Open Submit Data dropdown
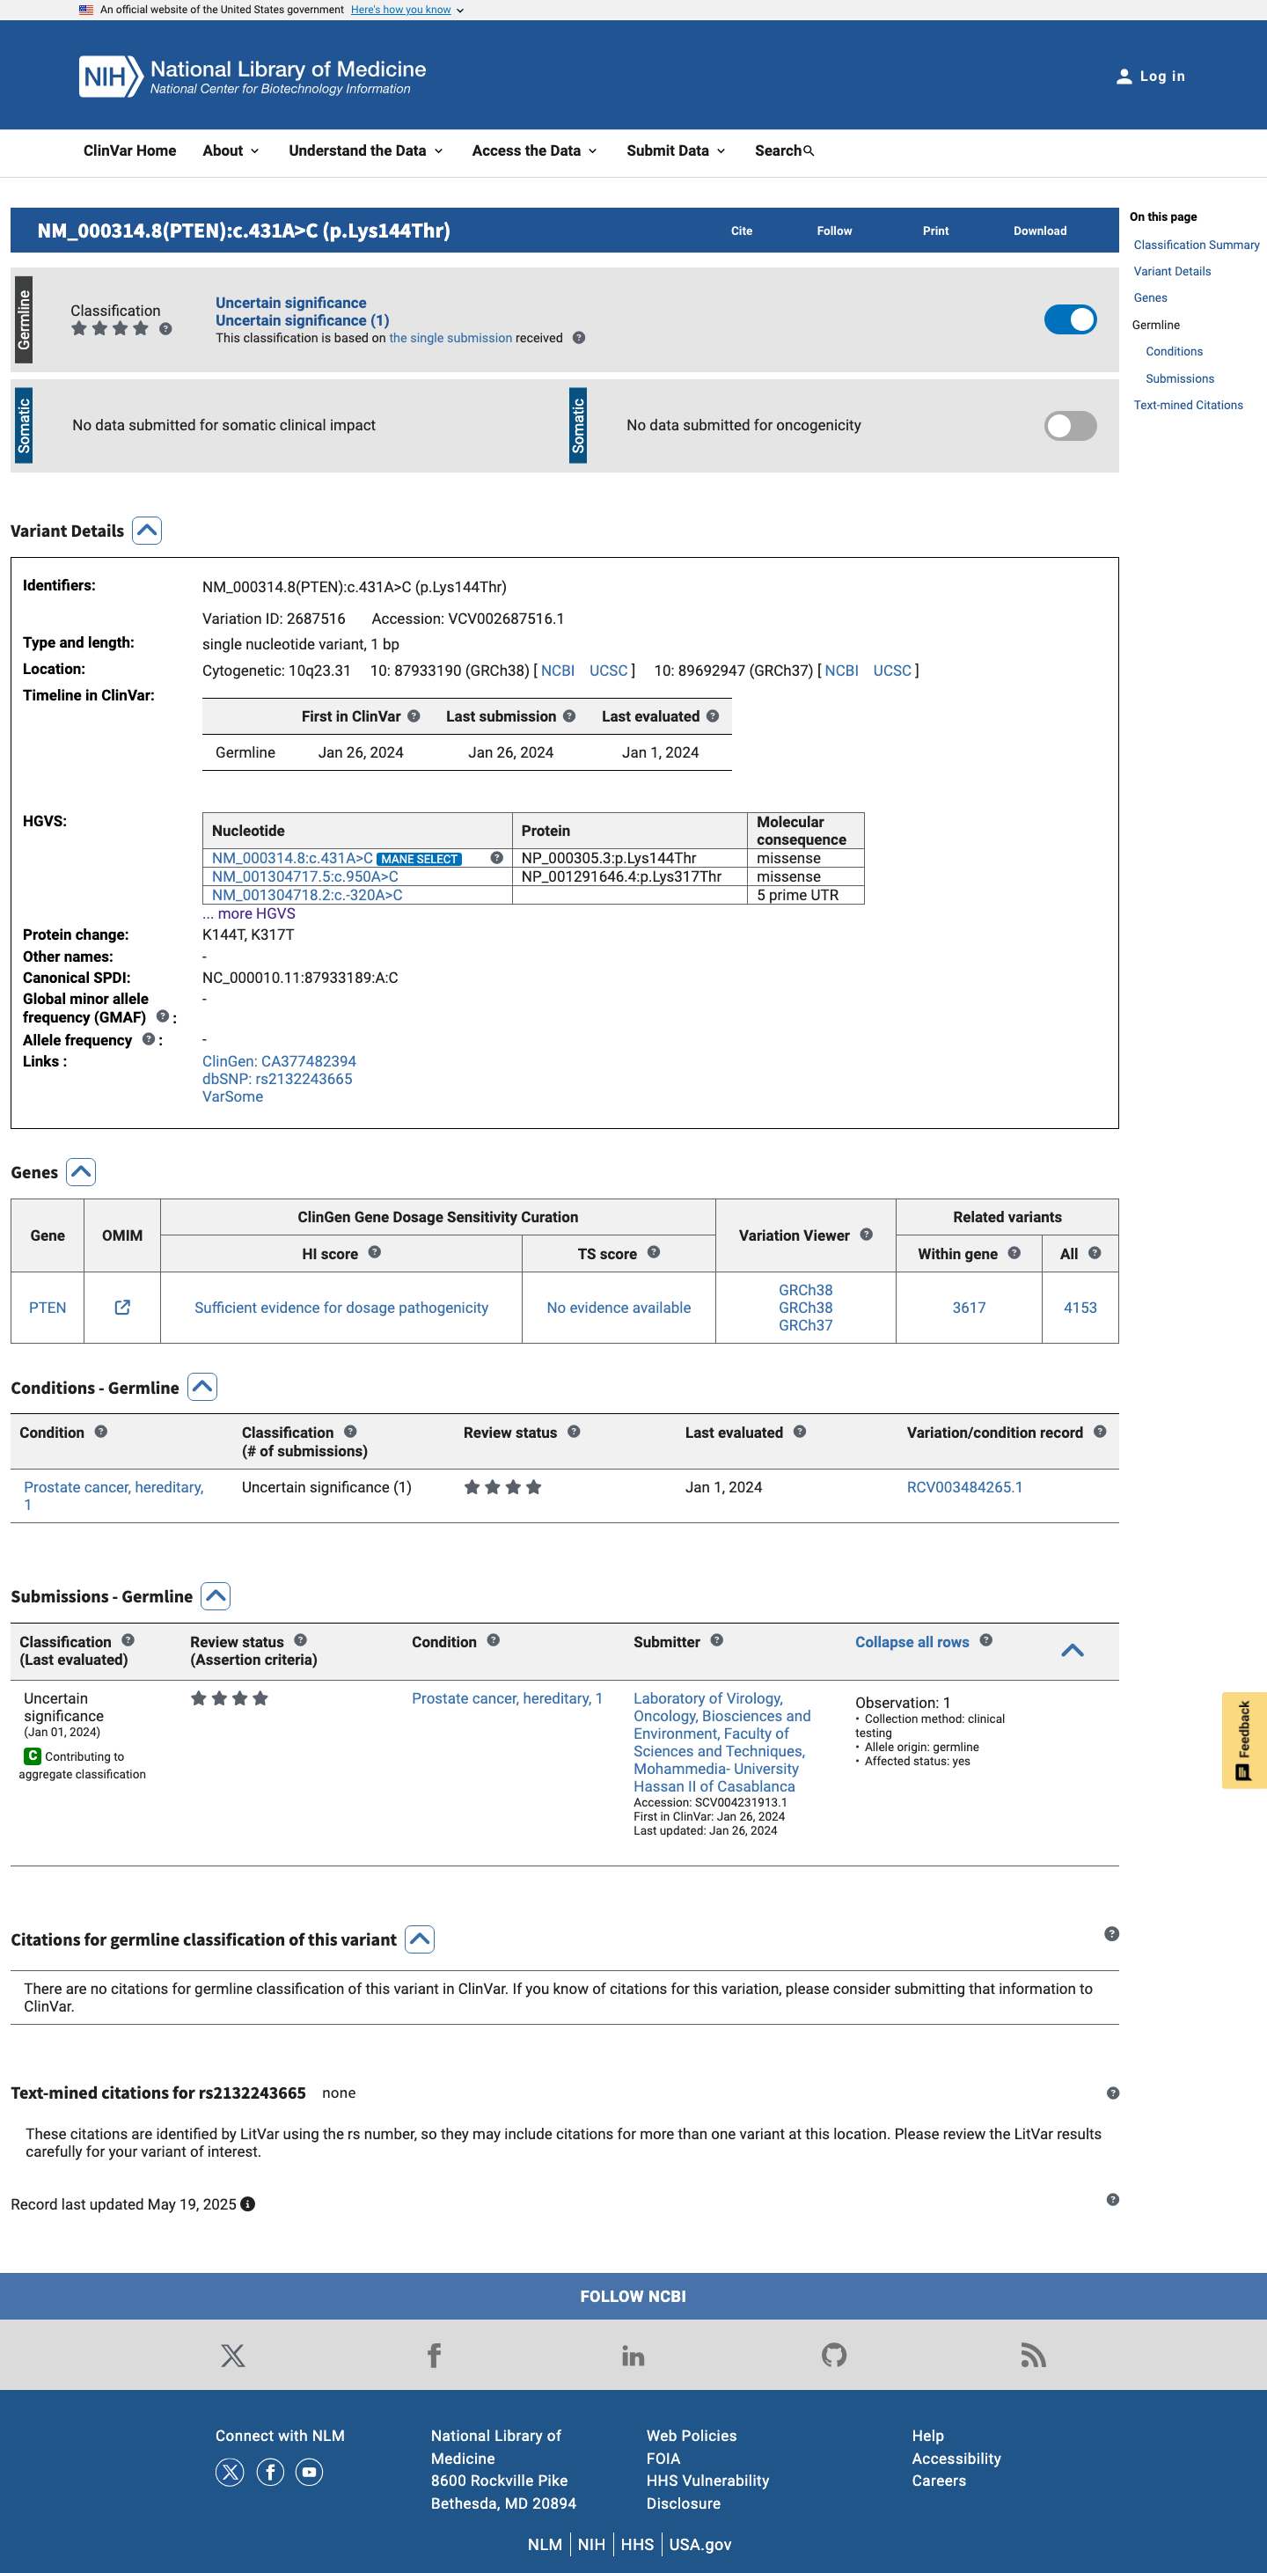Screen dimensions: 1267x2573 click(x=676, y=150)
